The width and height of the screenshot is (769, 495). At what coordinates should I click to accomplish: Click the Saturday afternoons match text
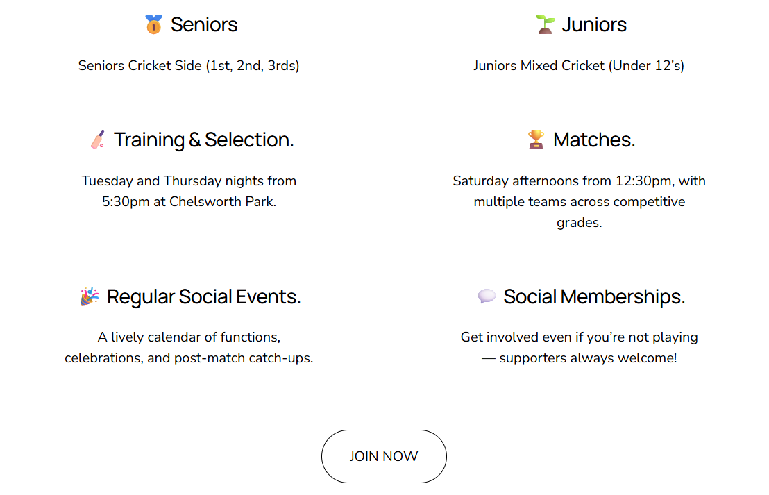click(579, 181)
